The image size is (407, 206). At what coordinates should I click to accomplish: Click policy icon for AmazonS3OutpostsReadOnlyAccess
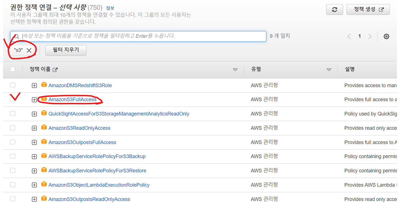click(x=44, y=199)
